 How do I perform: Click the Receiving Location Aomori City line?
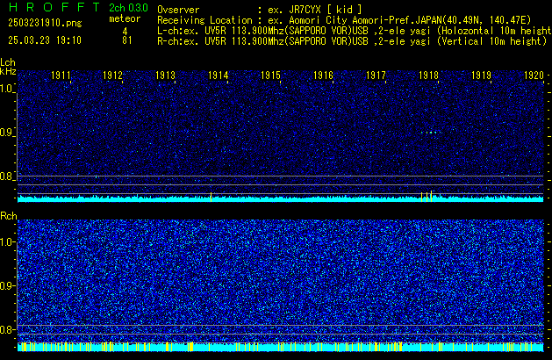point(344,20)
